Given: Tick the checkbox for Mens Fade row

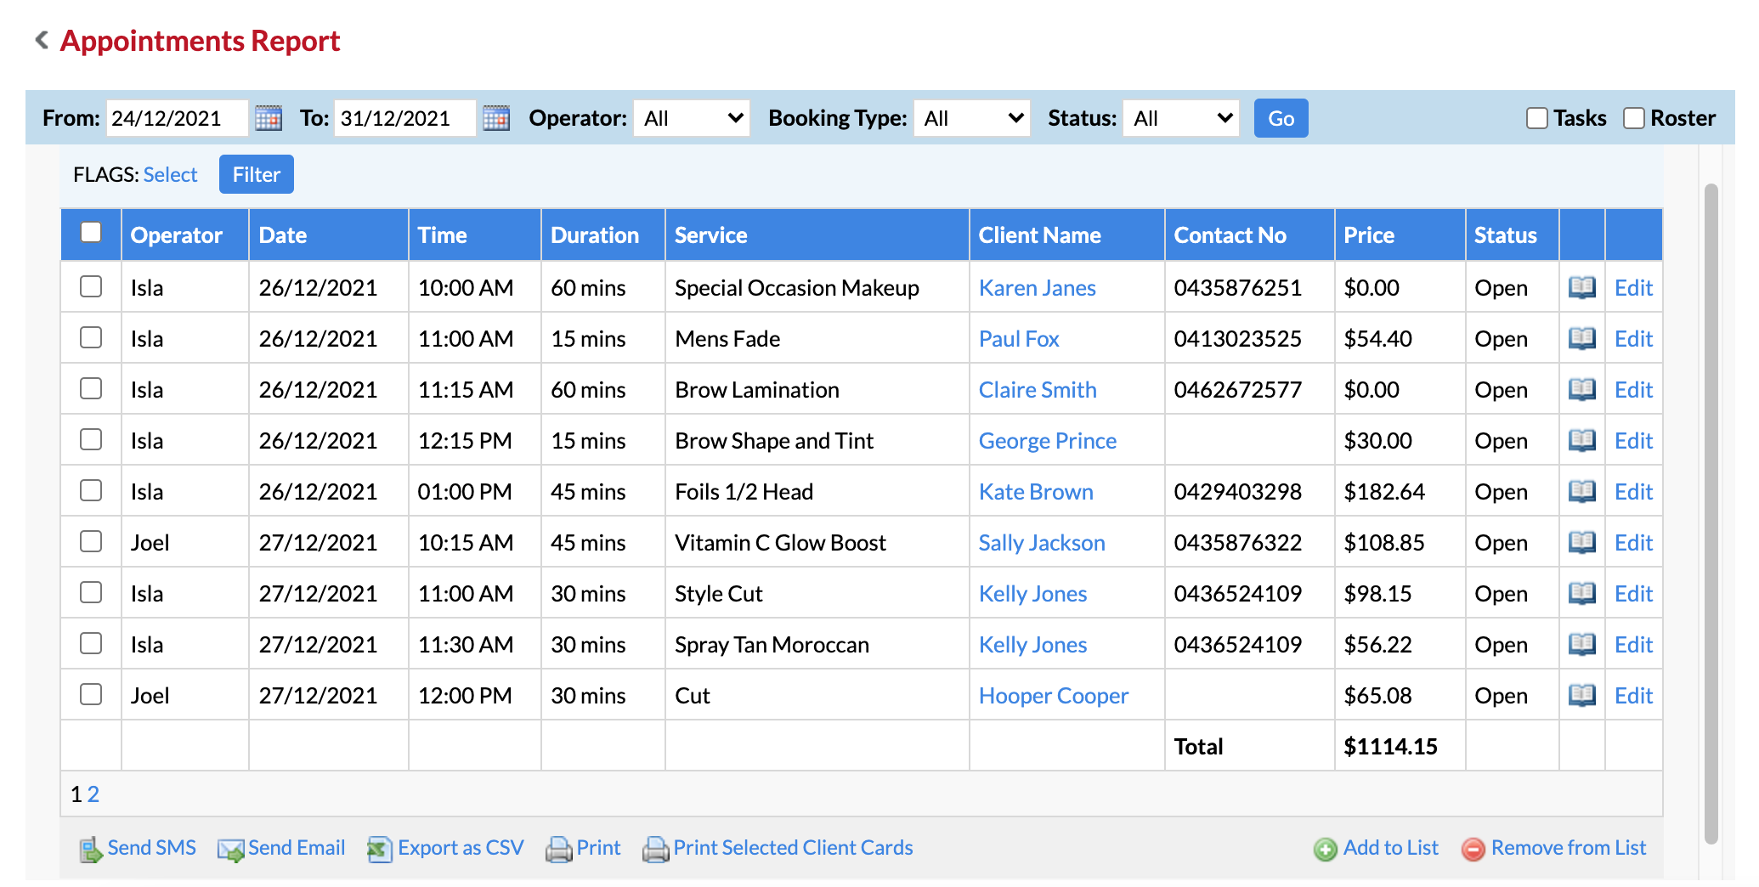Looking at the screenshot, I should [x=91, y=337].
